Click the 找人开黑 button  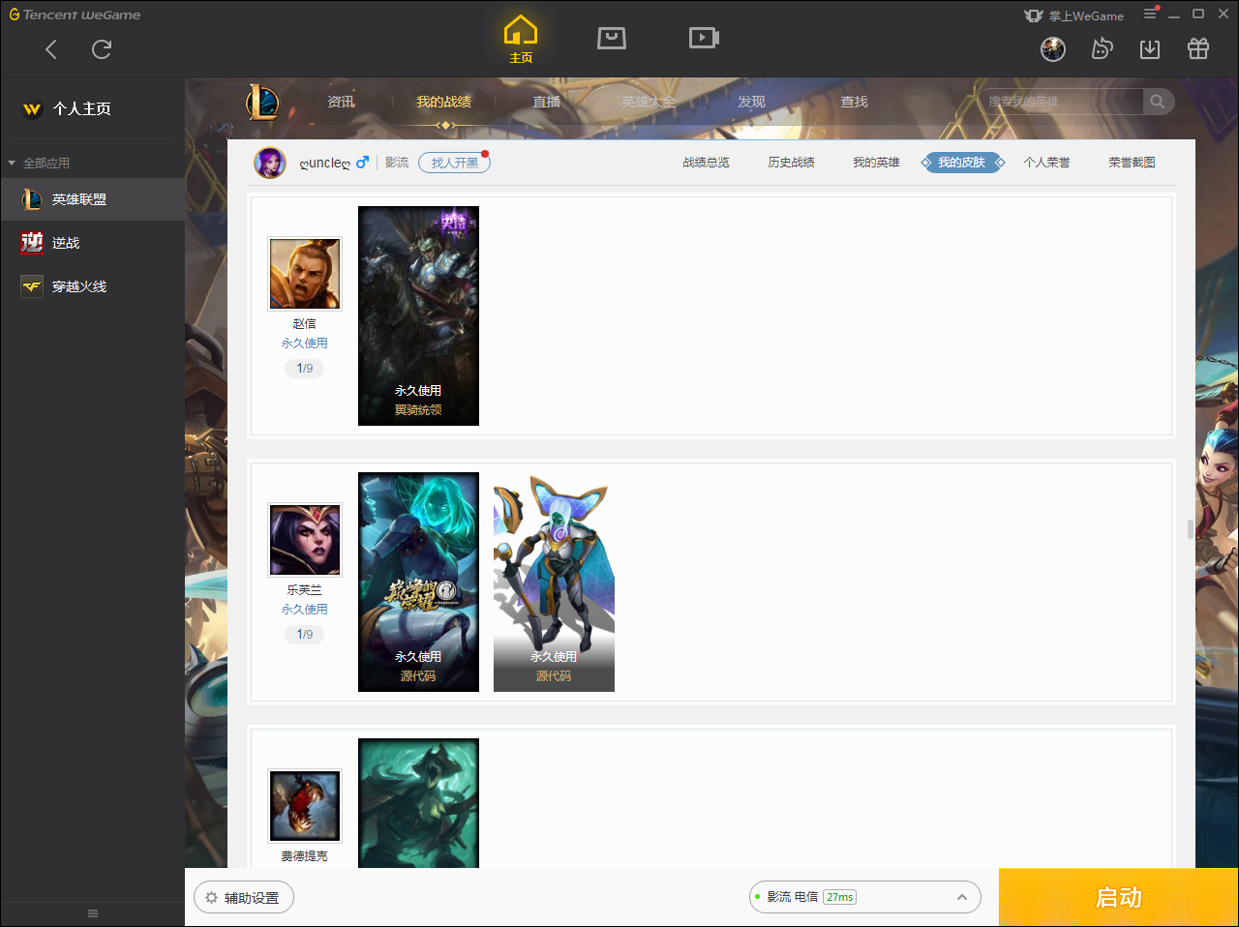coord(454,163)
